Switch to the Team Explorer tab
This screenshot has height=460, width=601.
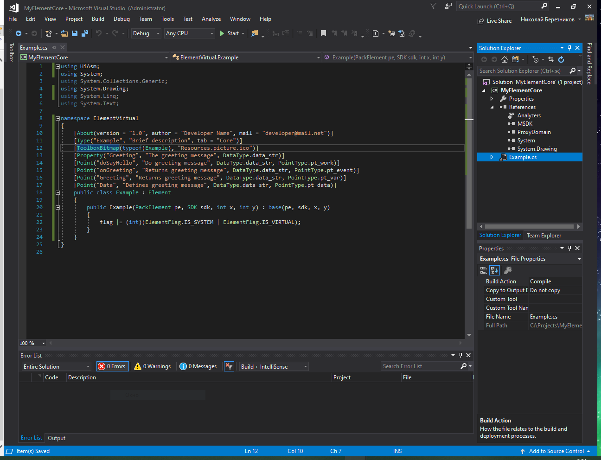[x=544, y=236]
